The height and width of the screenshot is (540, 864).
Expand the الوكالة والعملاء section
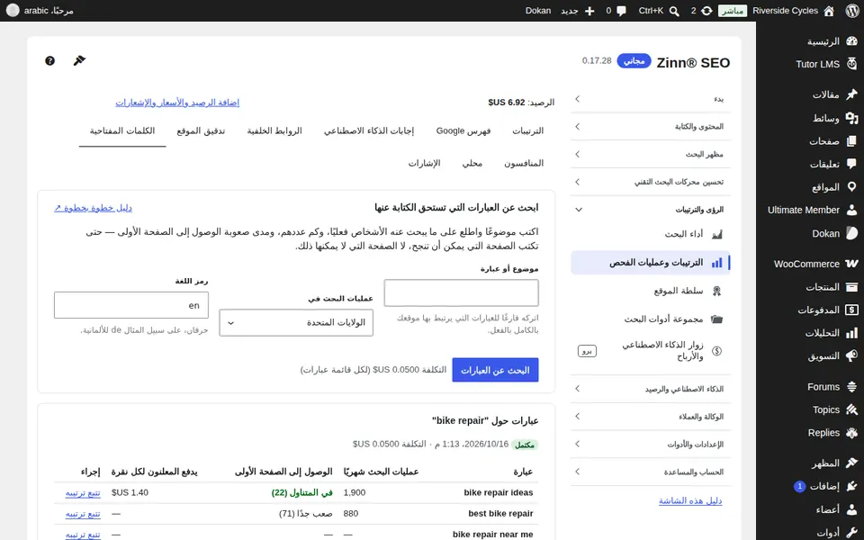click(651, 417)
